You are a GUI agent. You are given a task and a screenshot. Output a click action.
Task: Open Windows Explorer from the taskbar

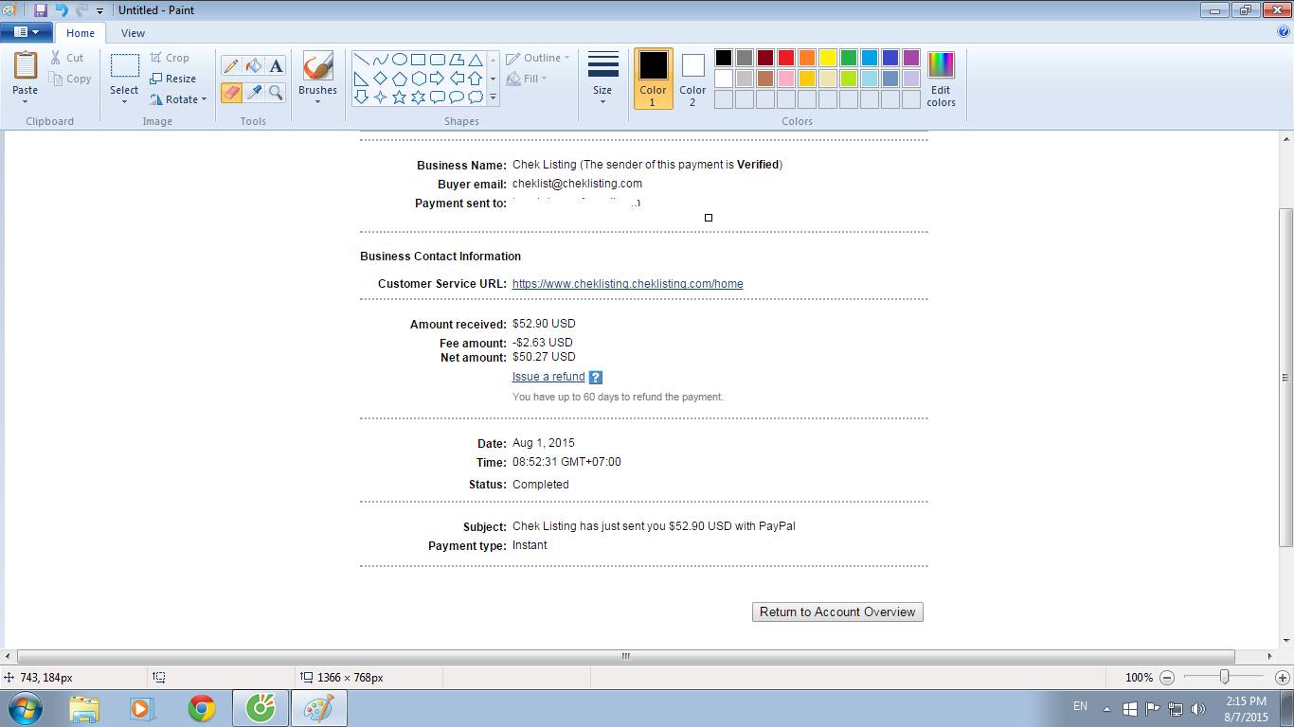(83, 708)
